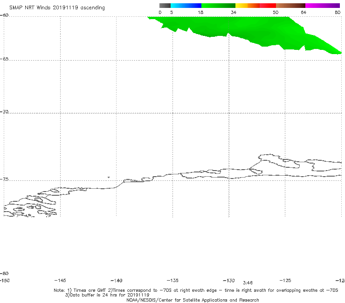Click the coastline outline near -127 longitude
The height and width of the screenshot is (303, 345).
tap(279, 162)
